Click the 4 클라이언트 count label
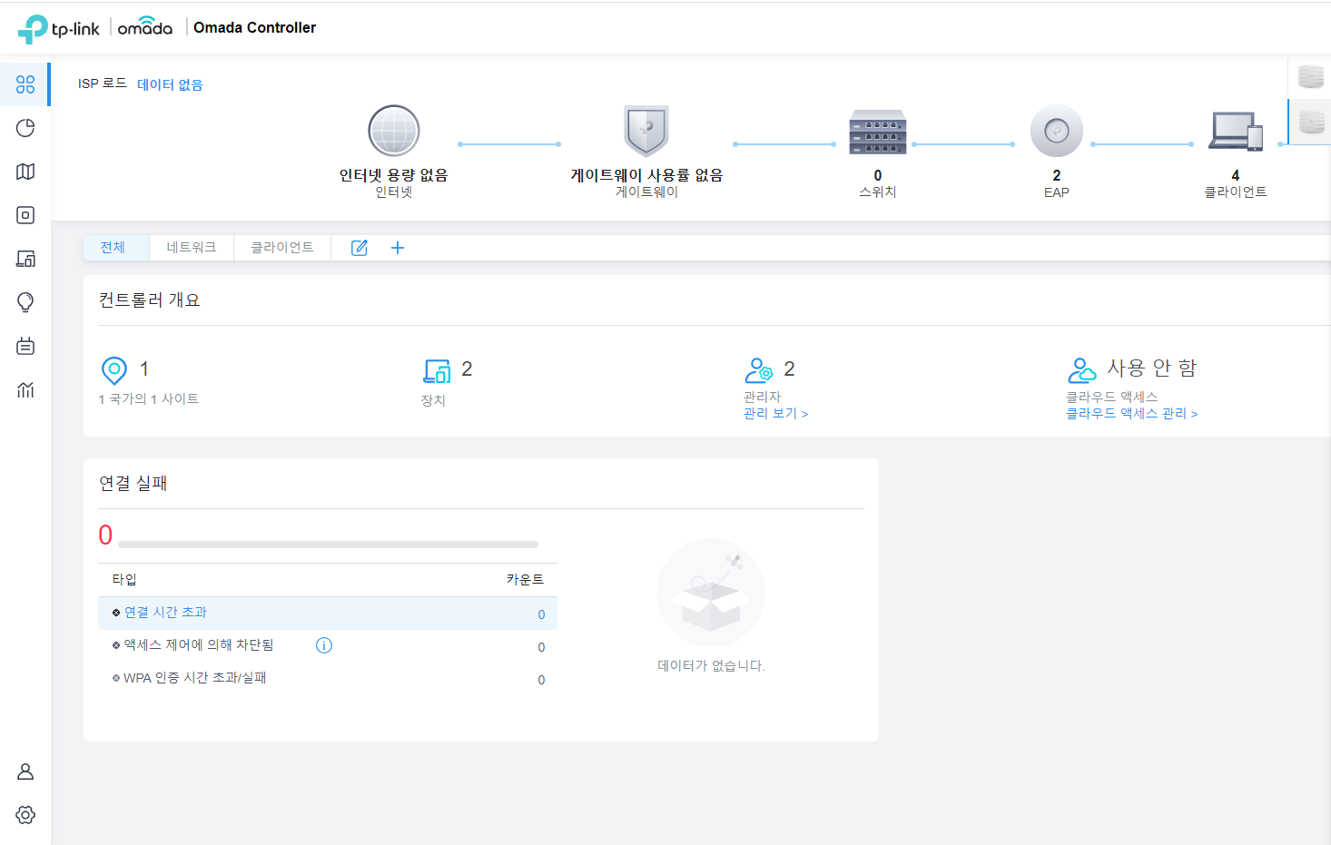The height and width of the screenshot is (845, 1331). (1236, 183)
